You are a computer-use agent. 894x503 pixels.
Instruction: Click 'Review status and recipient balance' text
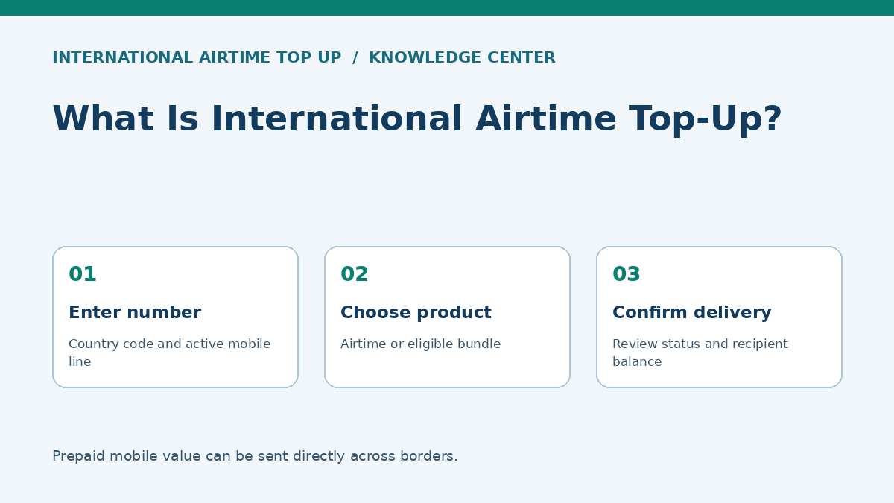pos(700,353)
